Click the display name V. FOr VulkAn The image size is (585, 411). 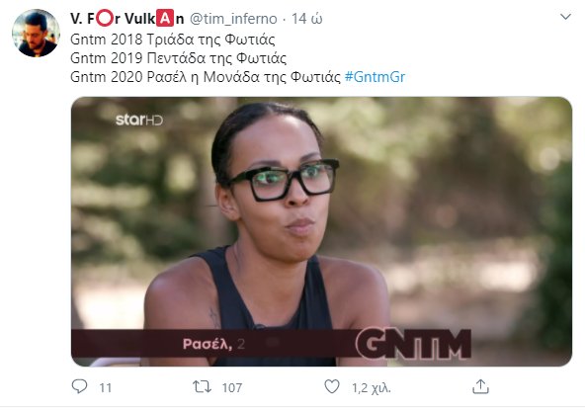[x=127, y=19]
